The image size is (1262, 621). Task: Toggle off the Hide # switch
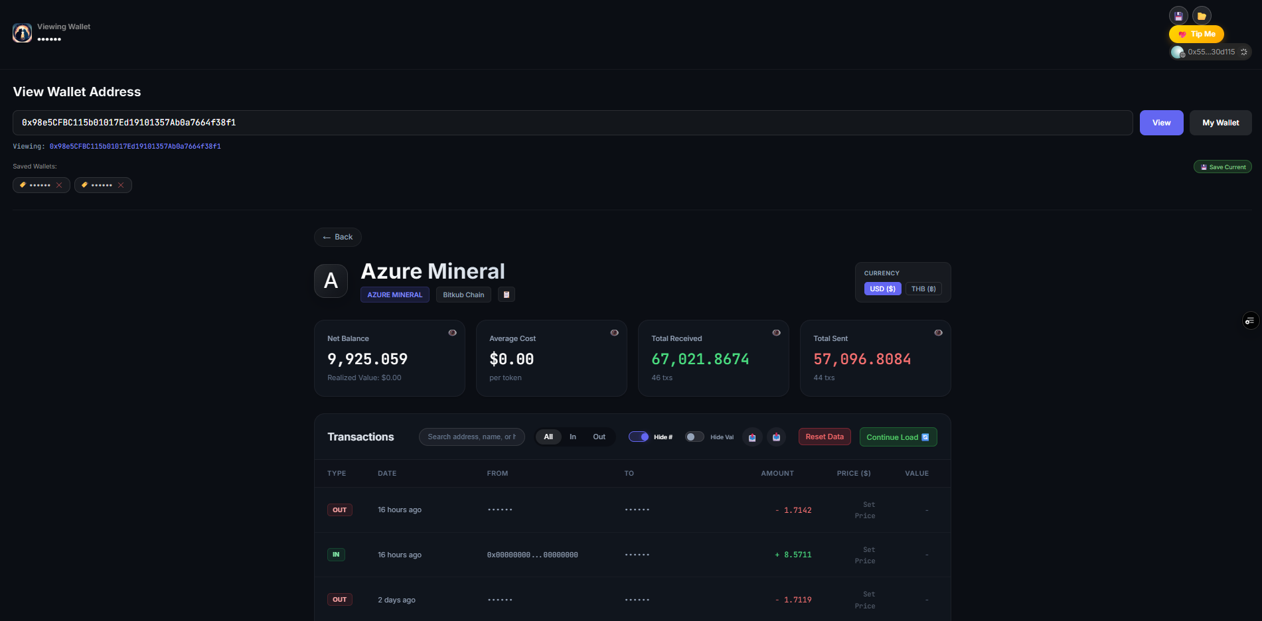pos(639,437)
